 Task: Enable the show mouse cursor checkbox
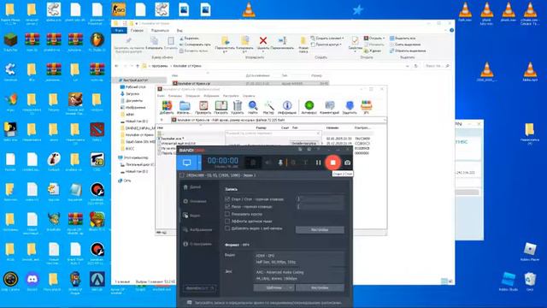[x=227, y=214]
